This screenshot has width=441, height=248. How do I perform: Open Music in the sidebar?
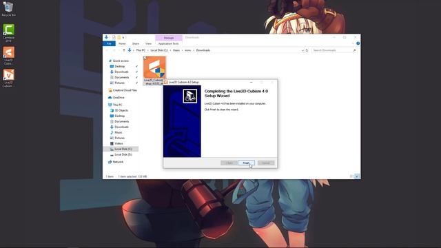tap(119, 132)
